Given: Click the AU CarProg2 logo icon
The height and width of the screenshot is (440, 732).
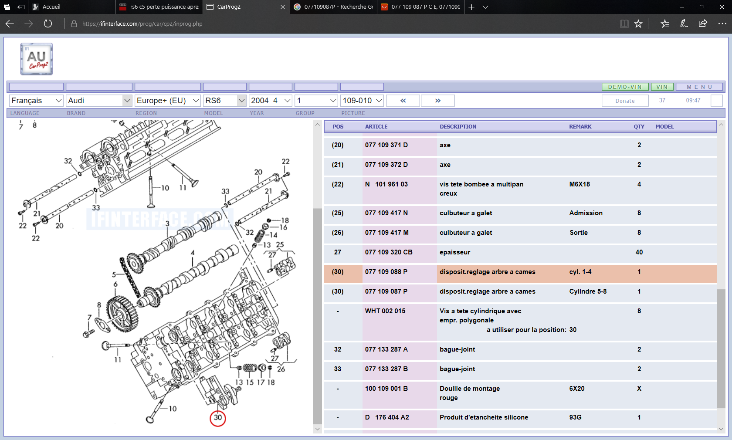Looking at the screenshot, I should point(37,59).
